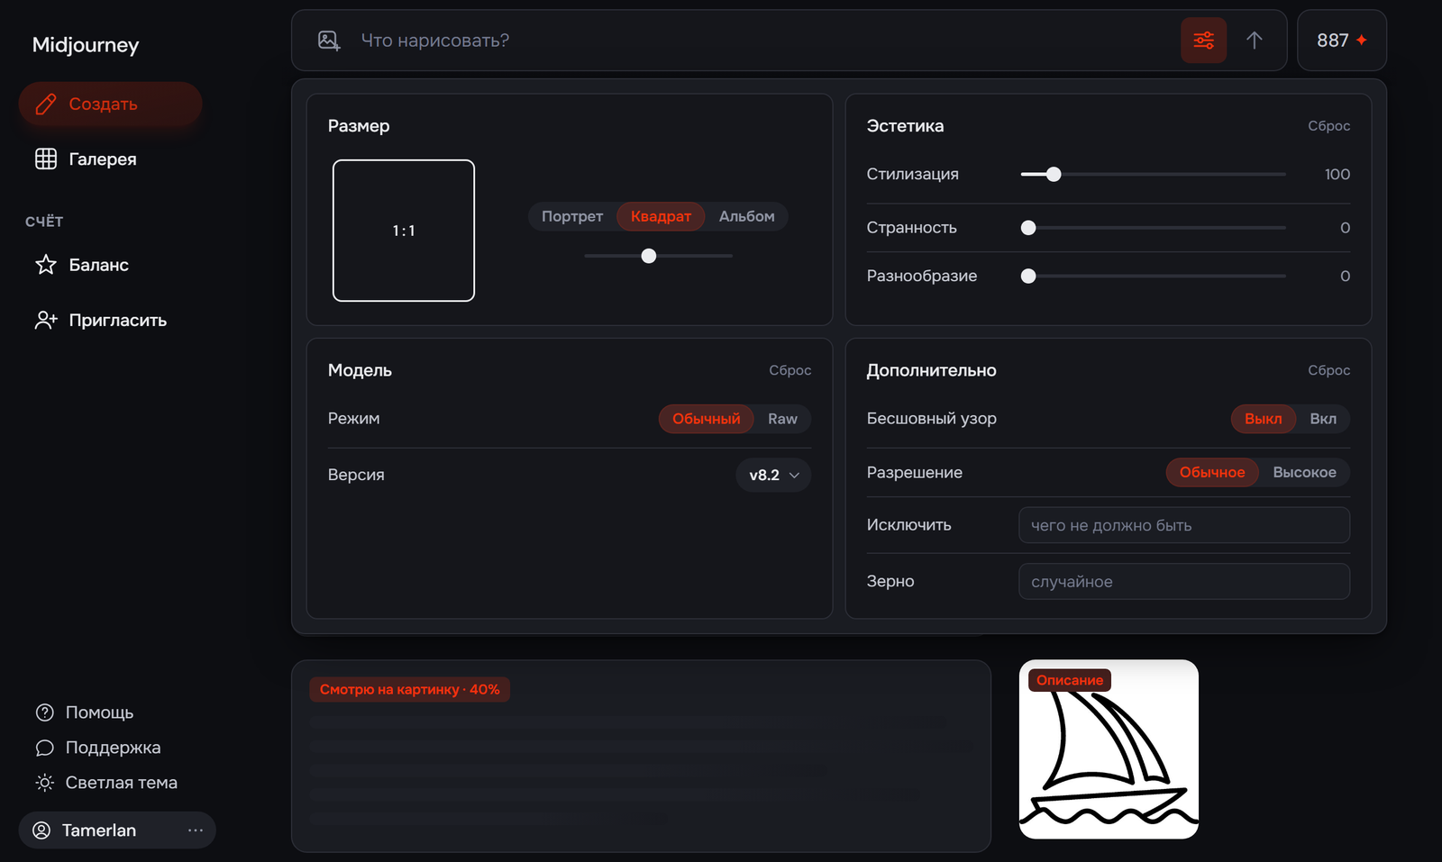Choose Обычное resolution
Screen dimensions: 1442x862
pyautogui.click(x=1212, y=473)
